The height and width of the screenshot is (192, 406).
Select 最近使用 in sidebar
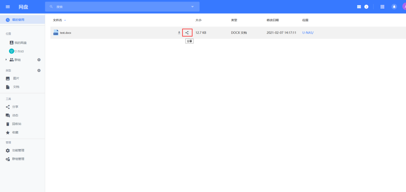[x=23, y=19]
